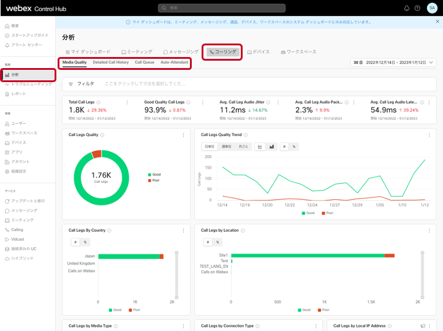Switch to メッセージング analytics tab
The width and height of the screenshot is (443, 331).
click(181, 52)
